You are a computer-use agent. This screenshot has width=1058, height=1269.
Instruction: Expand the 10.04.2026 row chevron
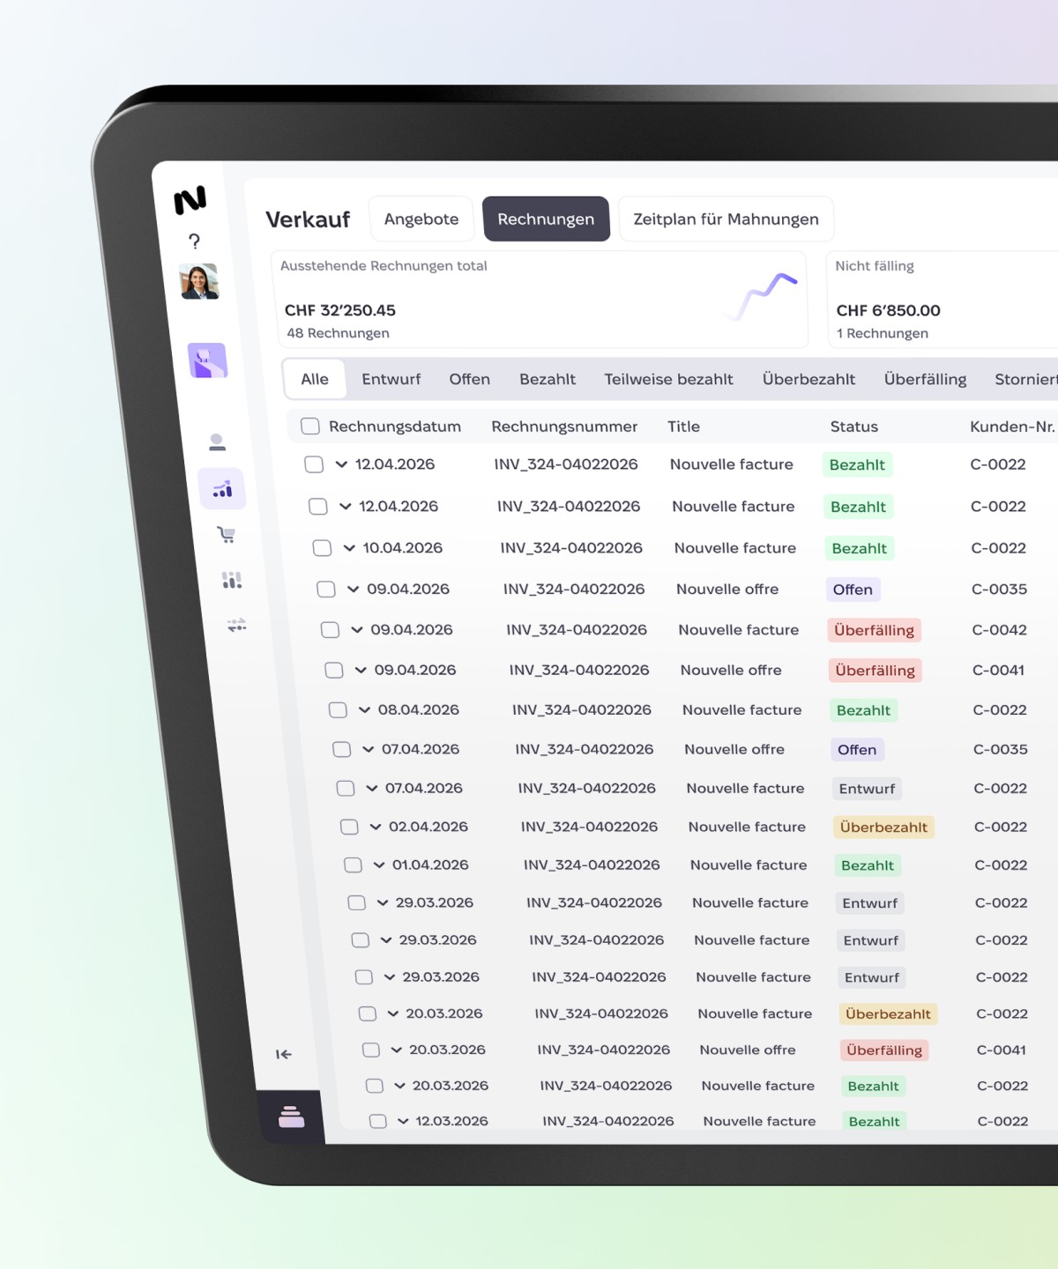[x=349, y=548]
